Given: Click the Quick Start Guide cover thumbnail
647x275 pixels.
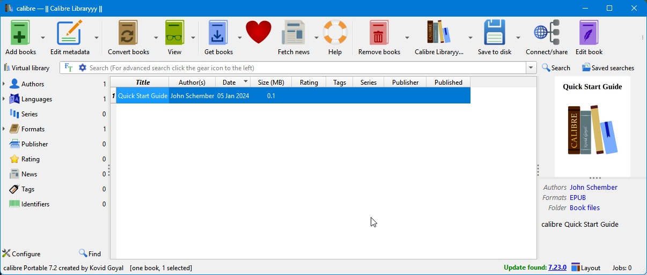Looking at the screenshot, I should click(592, 127).
